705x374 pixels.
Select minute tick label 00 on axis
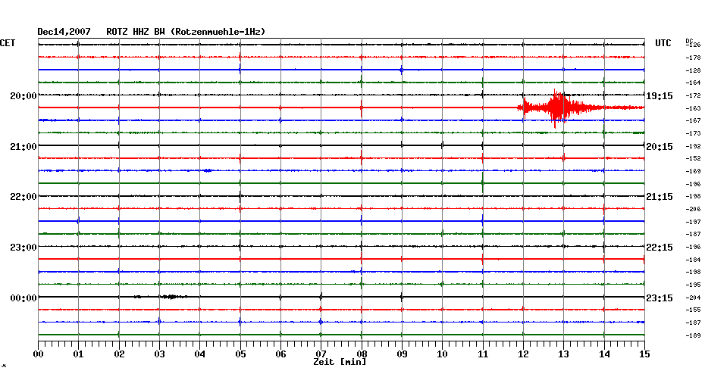[x=38, y=354]
